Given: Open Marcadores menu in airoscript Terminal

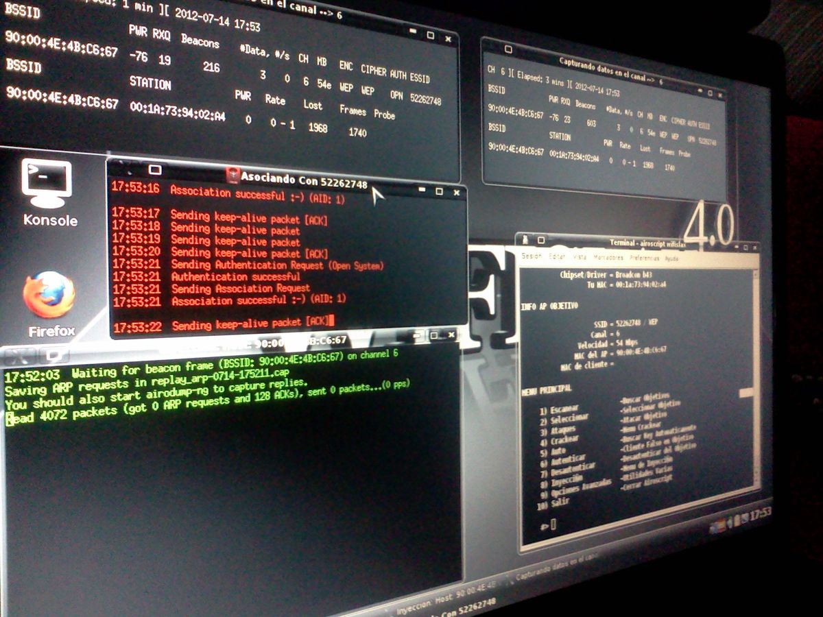Looking at the screenshot, I should (x=608, y=258).
